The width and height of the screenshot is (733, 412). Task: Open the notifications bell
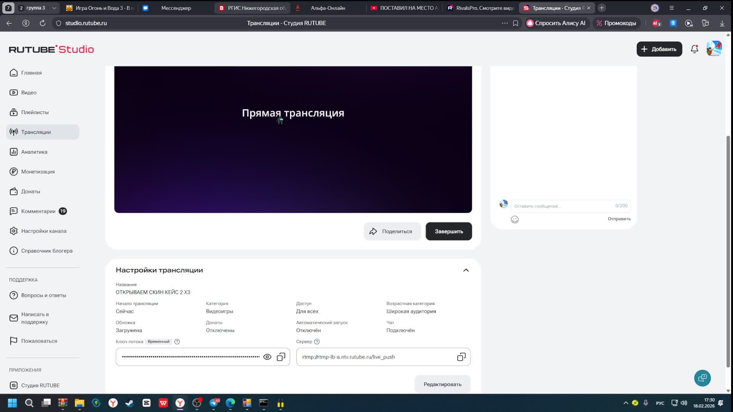pos(694,49)
